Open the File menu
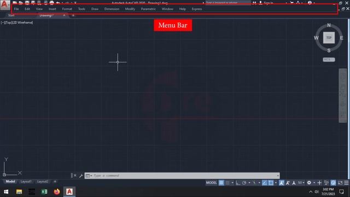350x197 pixels. pyautogui.click(x=16, y=9)
